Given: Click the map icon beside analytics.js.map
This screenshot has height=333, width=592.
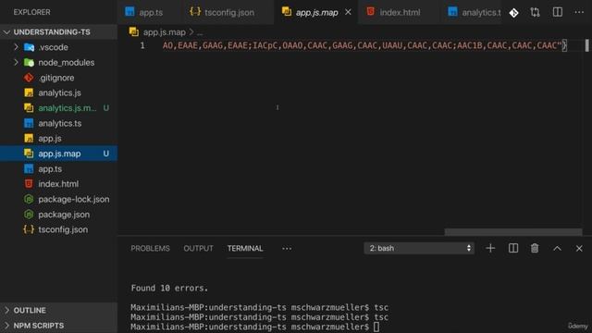Looking at the screenshot, I should tap(29, 108).
